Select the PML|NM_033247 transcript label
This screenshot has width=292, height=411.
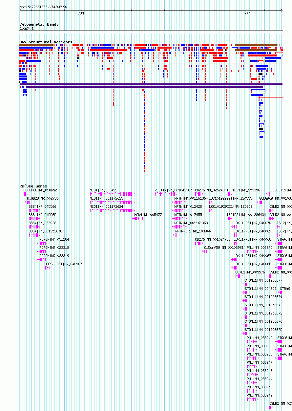260,362
